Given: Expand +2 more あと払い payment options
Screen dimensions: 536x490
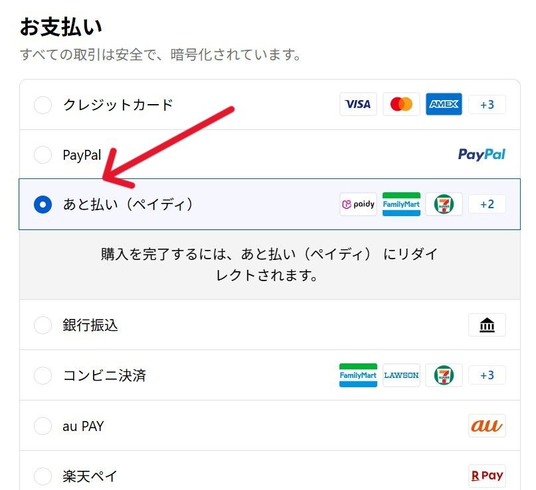Looking at the screenshot, I should (487, 204).
